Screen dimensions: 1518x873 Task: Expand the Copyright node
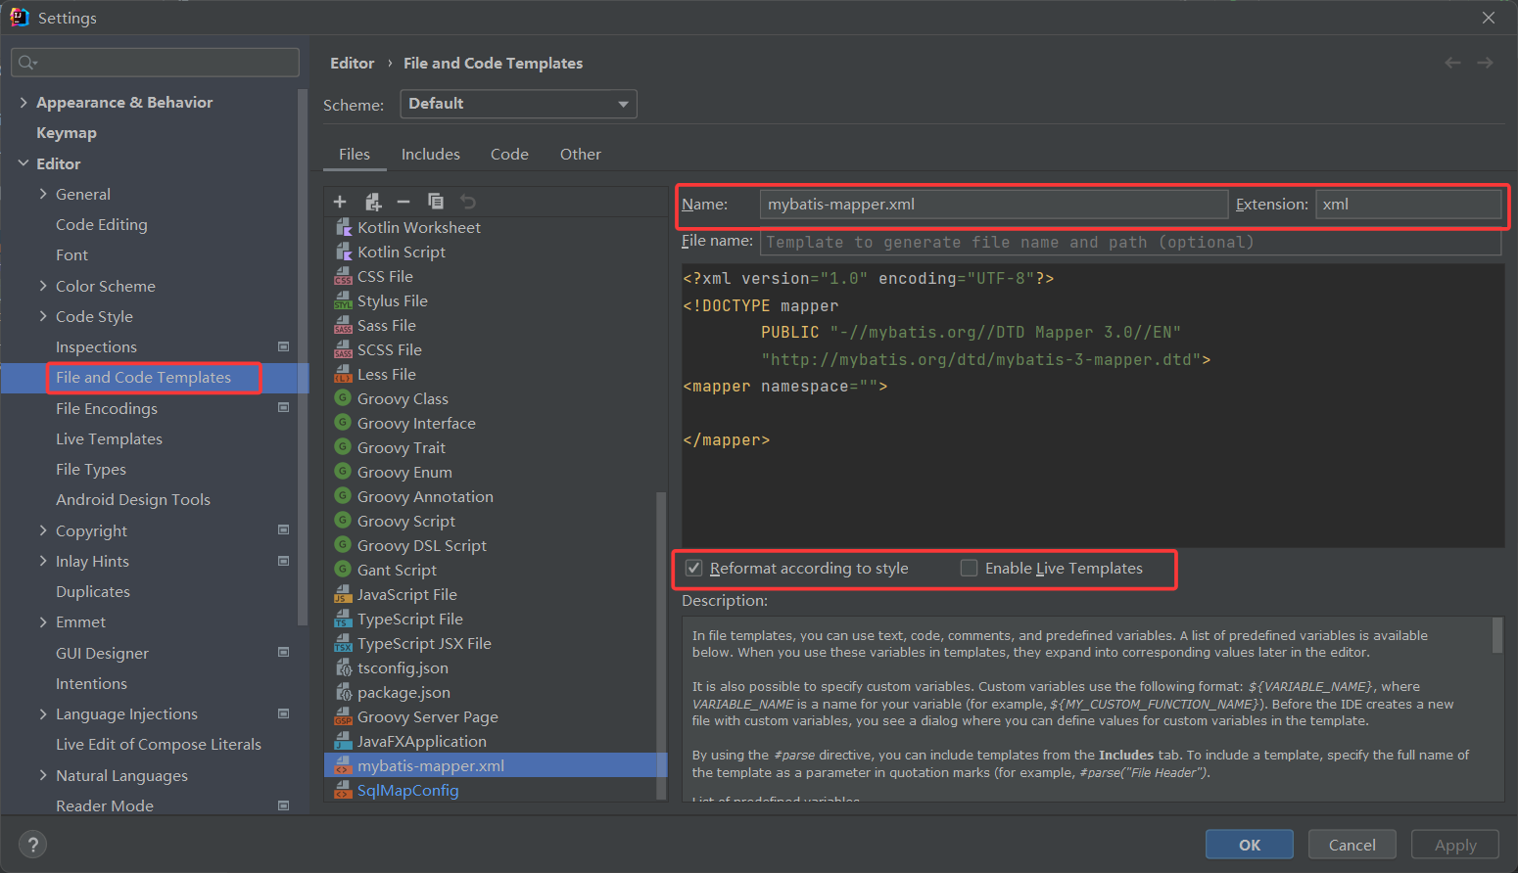pos(43,530)
